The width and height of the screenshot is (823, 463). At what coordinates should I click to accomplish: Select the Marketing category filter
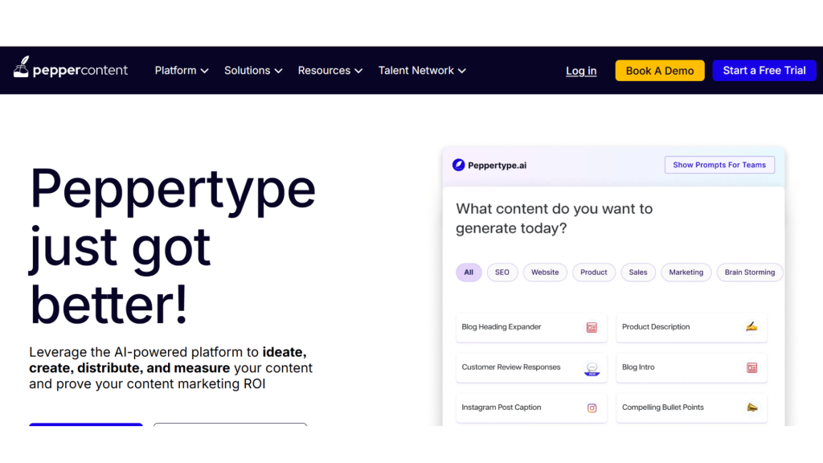686,272
